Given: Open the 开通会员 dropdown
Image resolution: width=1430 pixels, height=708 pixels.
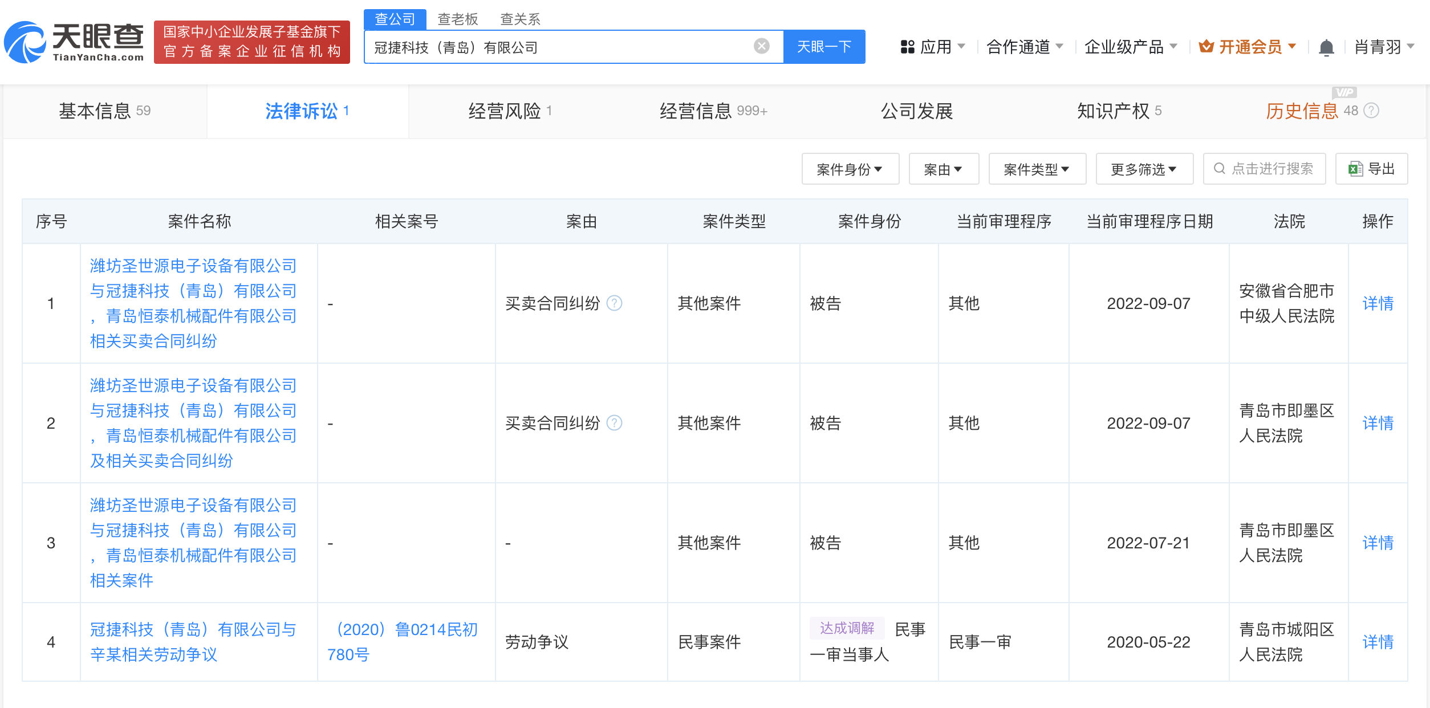Looking at the screenshot, I should (1248, 47).
